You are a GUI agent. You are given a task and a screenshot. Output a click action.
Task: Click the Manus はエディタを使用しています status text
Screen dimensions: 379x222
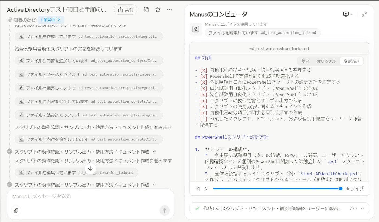(236, 24)
